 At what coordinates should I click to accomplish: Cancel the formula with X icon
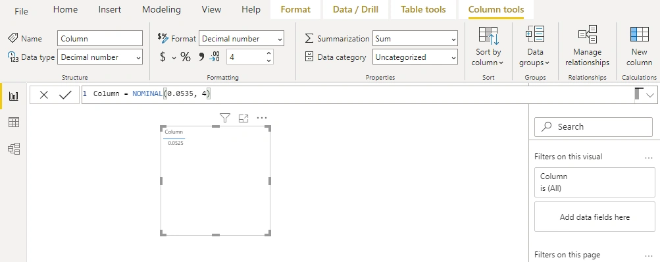pyautogui.click(x=44, y=95)
